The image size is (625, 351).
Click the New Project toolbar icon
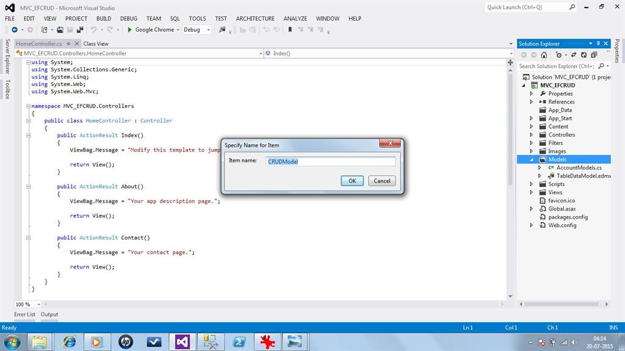coord(44,29)
